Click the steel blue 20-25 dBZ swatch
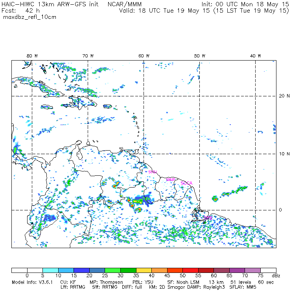This screenshot has width=291, height=291. pos(97,270)
